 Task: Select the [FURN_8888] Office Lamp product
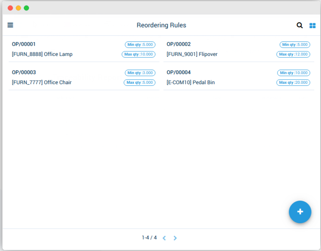[x=42, y=54]
